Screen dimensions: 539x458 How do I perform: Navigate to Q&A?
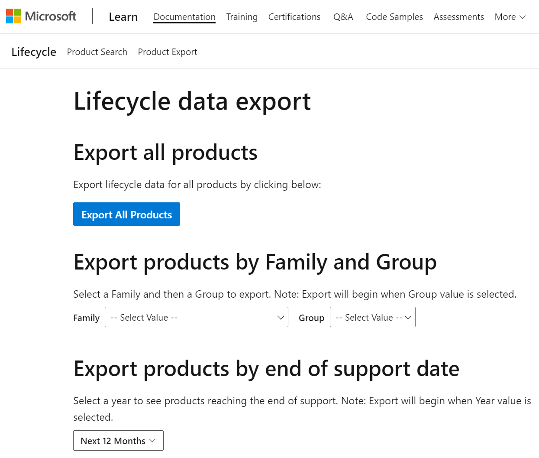[x=343, y=17]
